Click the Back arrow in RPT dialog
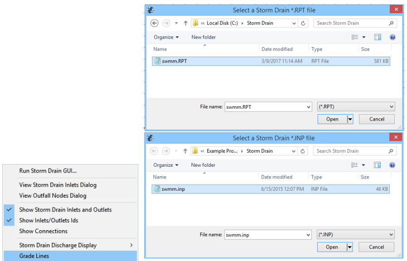407x261 pixels. [x=155, y=23]
